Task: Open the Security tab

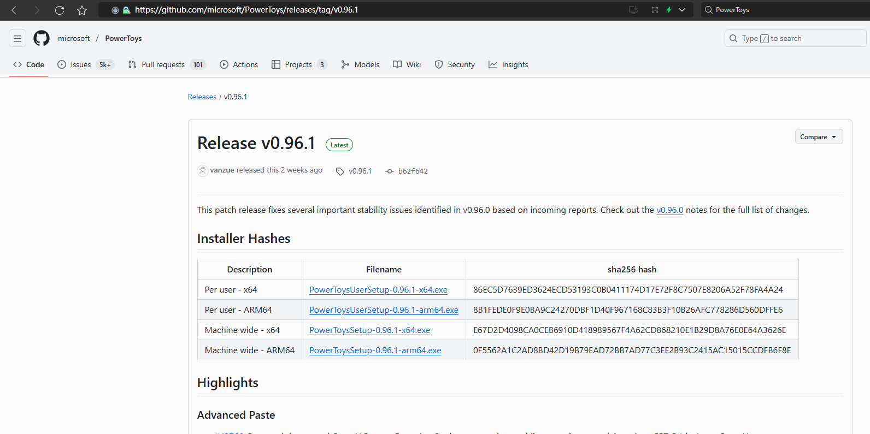Action: [x=455, y=64]
